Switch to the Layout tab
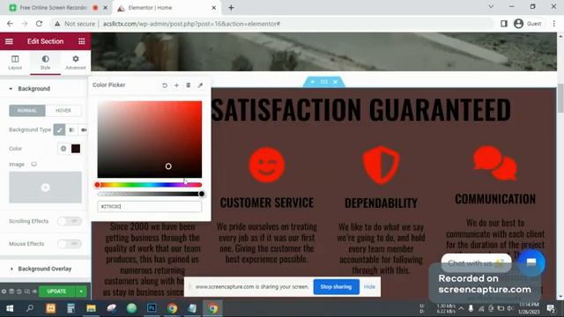The image size is (564, 317). coord(15,63)
